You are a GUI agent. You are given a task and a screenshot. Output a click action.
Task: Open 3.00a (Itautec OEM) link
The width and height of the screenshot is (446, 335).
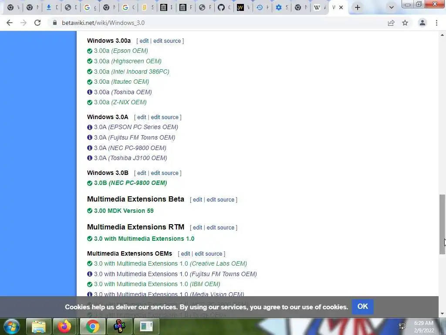(122, 82)
